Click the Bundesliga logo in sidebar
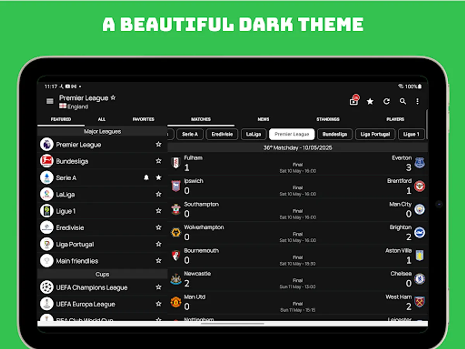Viewport: 465px width, 349px height. coord(46,161)
